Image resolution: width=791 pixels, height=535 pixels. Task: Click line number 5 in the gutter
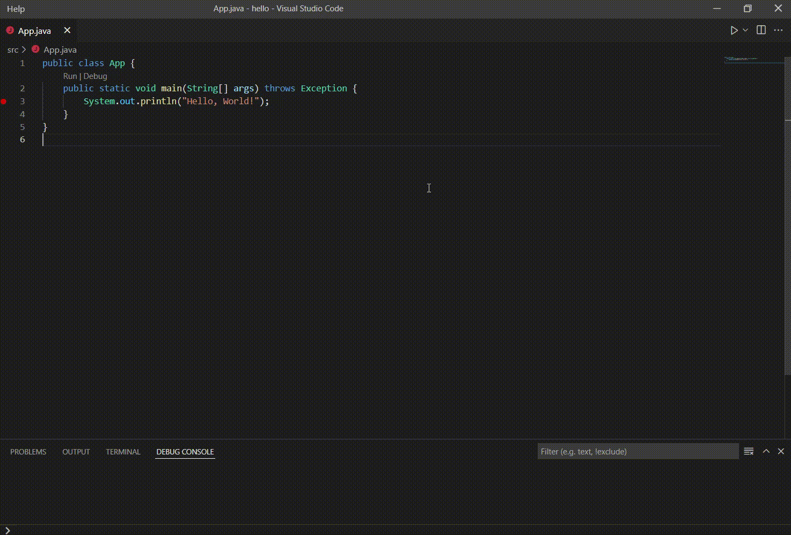coord(23,127)
